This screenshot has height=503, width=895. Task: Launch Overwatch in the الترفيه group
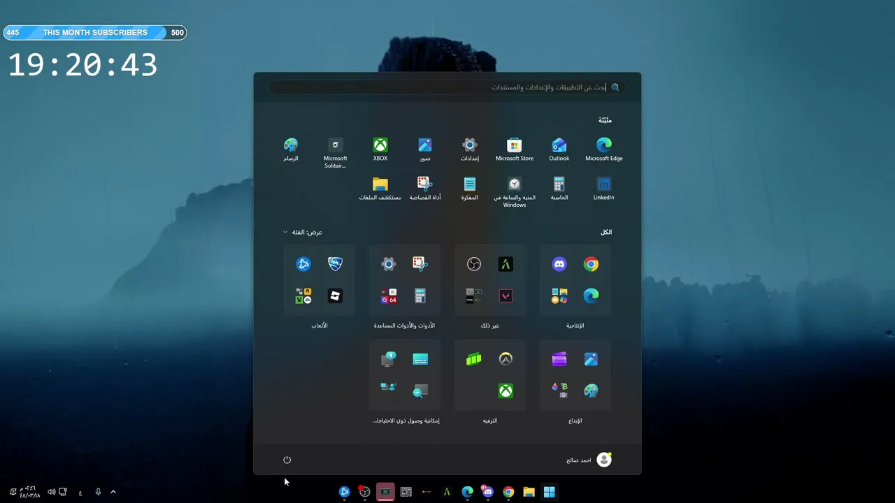click(506, 359)
